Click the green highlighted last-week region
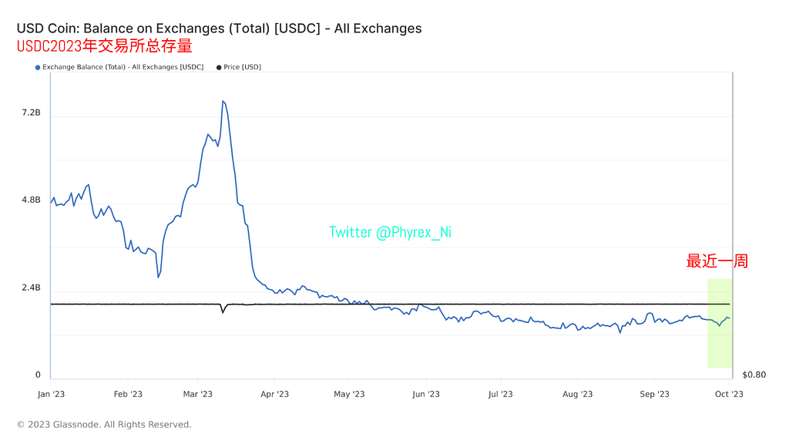The image size is (789, 444). [x=720, y=323]
